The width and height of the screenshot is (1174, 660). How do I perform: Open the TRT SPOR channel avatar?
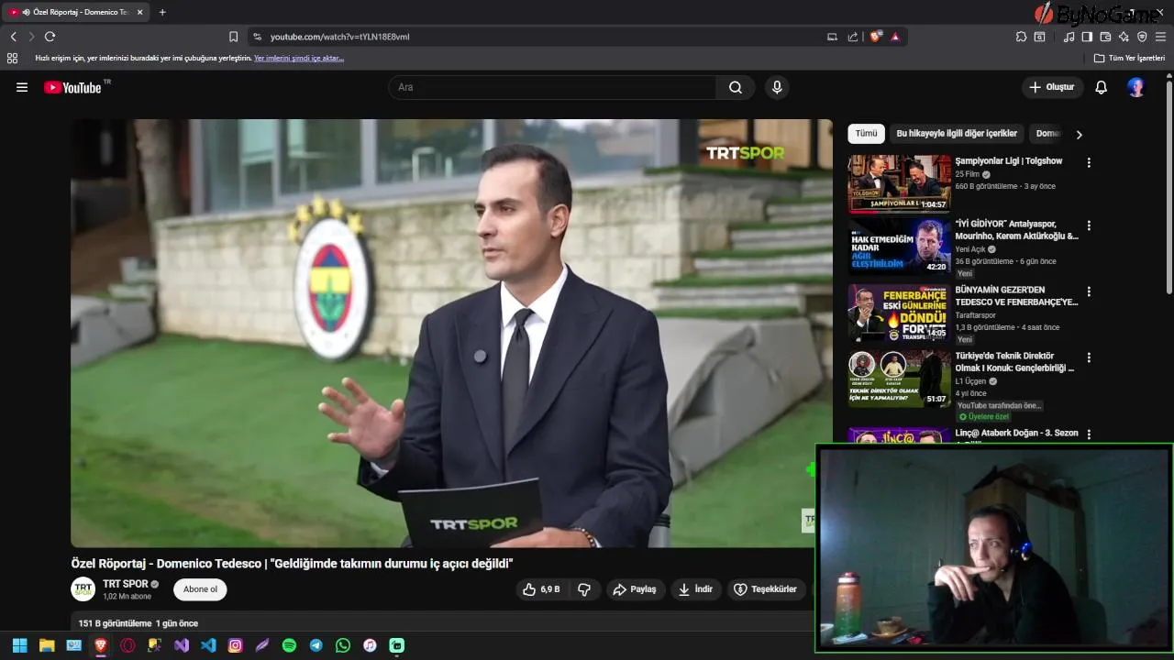[x=83, y=588]
